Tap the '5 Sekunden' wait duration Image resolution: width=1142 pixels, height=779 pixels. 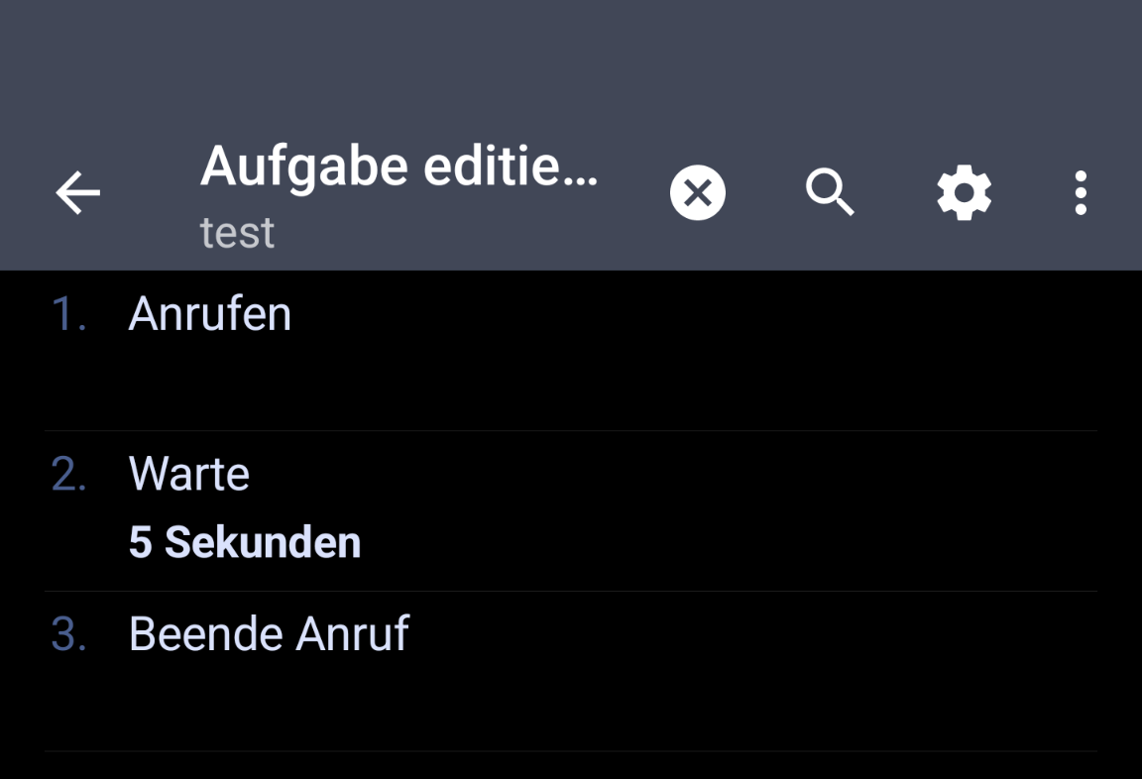(x=245, y=543)
